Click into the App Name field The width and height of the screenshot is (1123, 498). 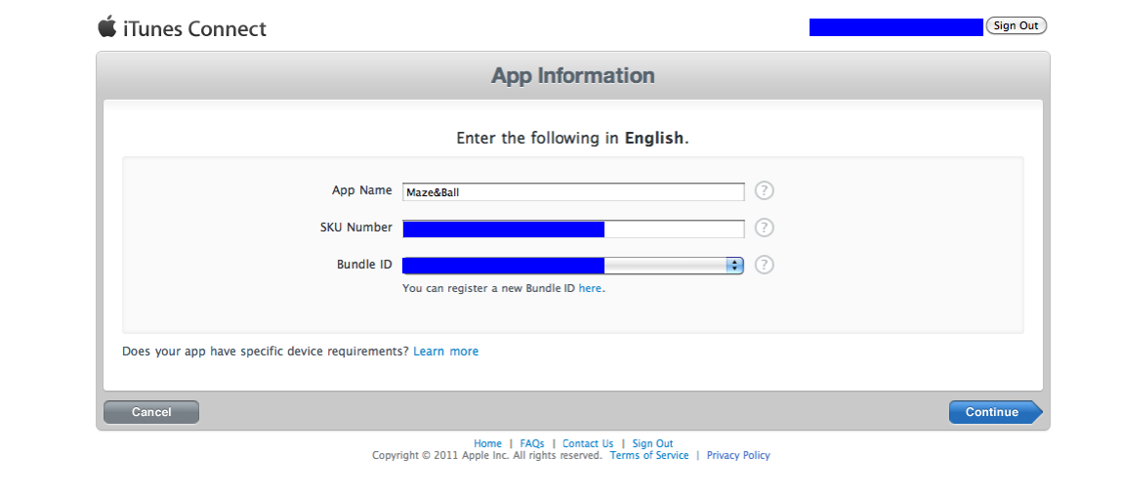tap(573, 192)
